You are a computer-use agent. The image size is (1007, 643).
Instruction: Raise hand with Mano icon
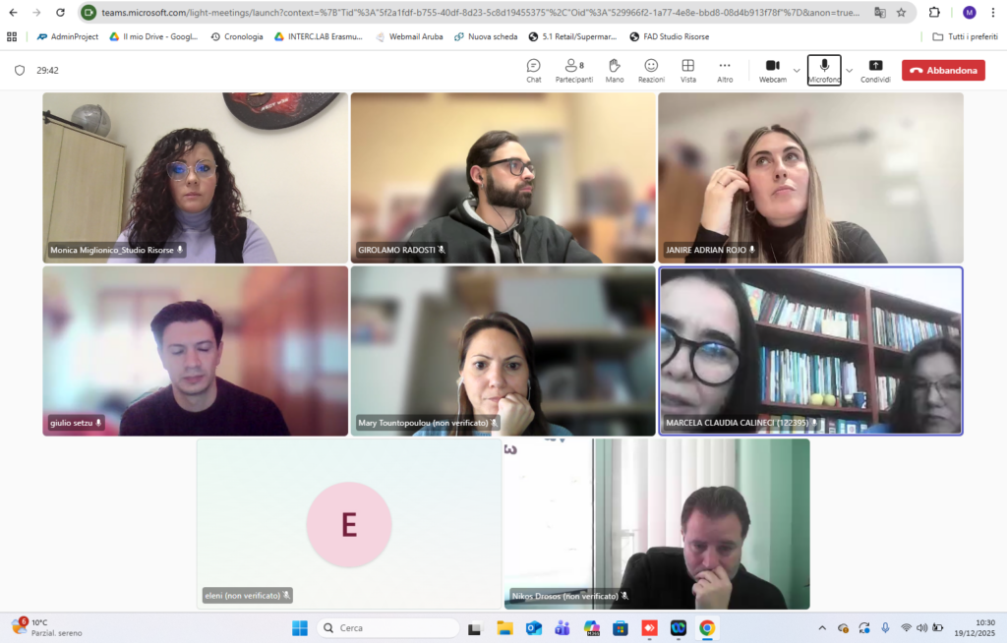(615, 71)
